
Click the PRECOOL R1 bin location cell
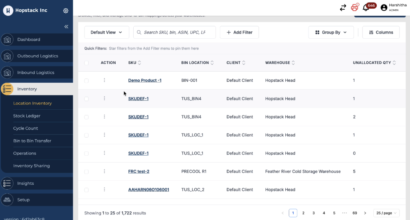194,172
